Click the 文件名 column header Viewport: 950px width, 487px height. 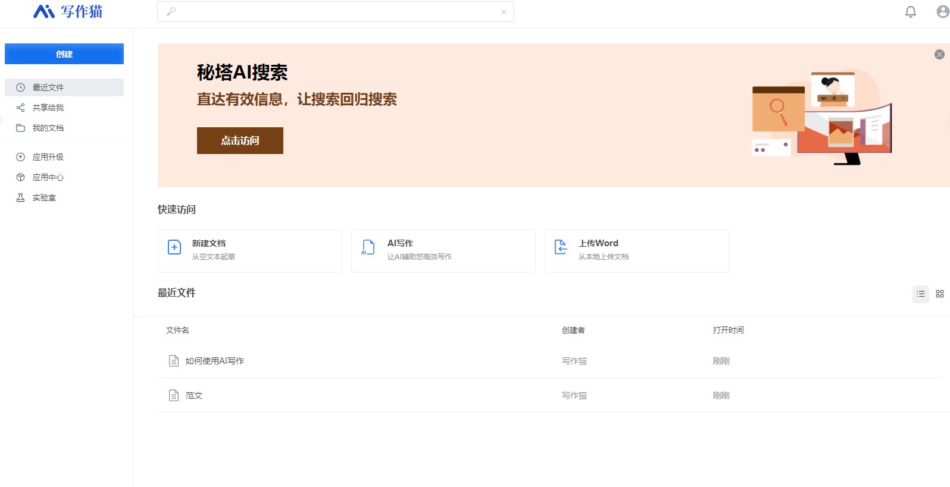tap(177, 330)
